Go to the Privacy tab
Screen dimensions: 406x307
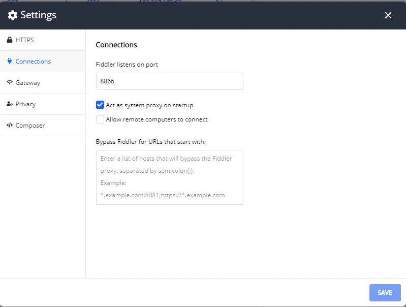[x=43, y=104]
